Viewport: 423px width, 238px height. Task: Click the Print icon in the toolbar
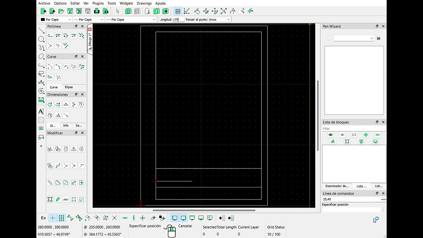pyautogui.click(x=96, y=11)
